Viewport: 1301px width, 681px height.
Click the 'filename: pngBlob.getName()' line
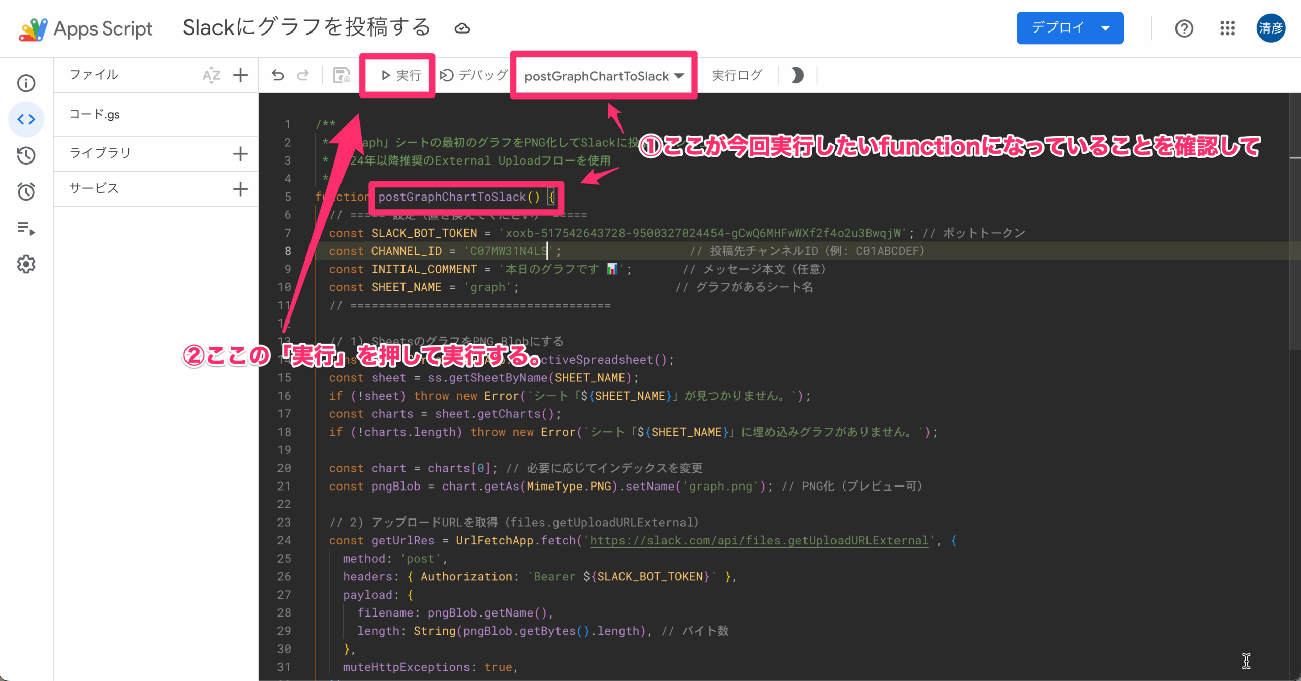tap(455, 613)
